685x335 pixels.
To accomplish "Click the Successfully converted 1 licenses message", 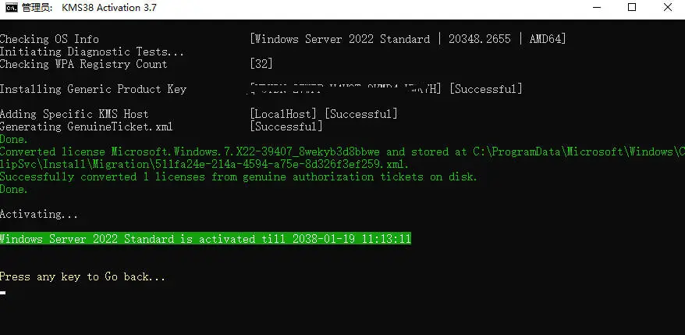I will (238, 176).
